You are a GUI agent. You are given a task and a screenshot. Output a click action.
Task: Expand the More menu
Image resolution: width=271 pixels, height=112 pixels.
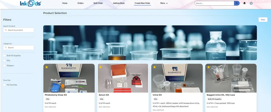tap(164, 3)
